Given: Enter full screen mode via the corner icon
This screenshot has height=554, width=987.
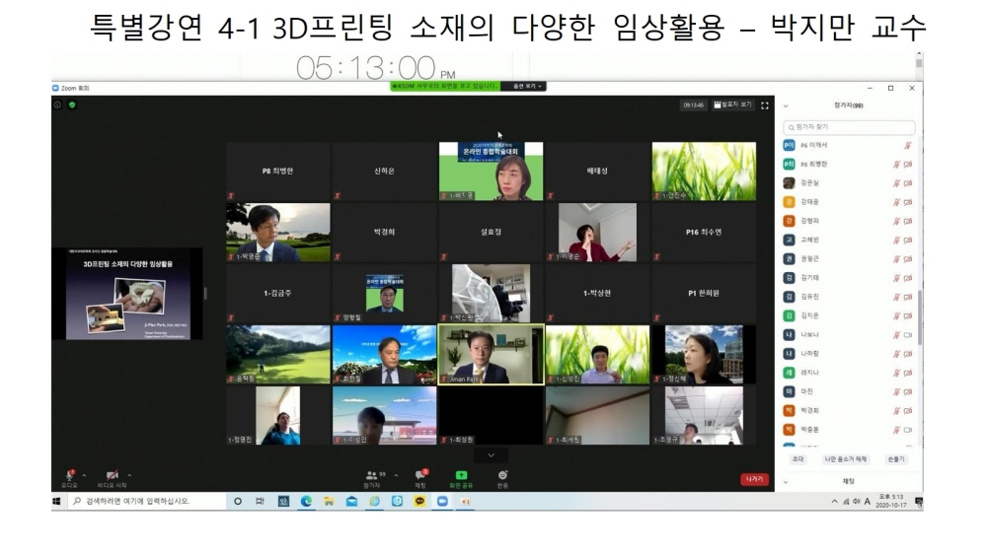Looking at the screenshot, I should [765, 104].
